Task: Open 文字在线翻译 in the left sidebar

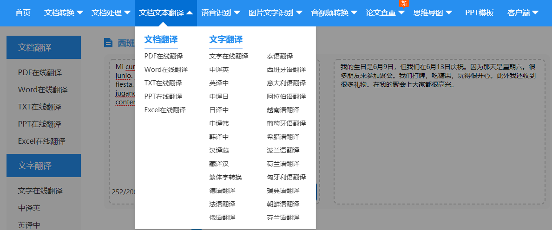Action: click(40, 191)
